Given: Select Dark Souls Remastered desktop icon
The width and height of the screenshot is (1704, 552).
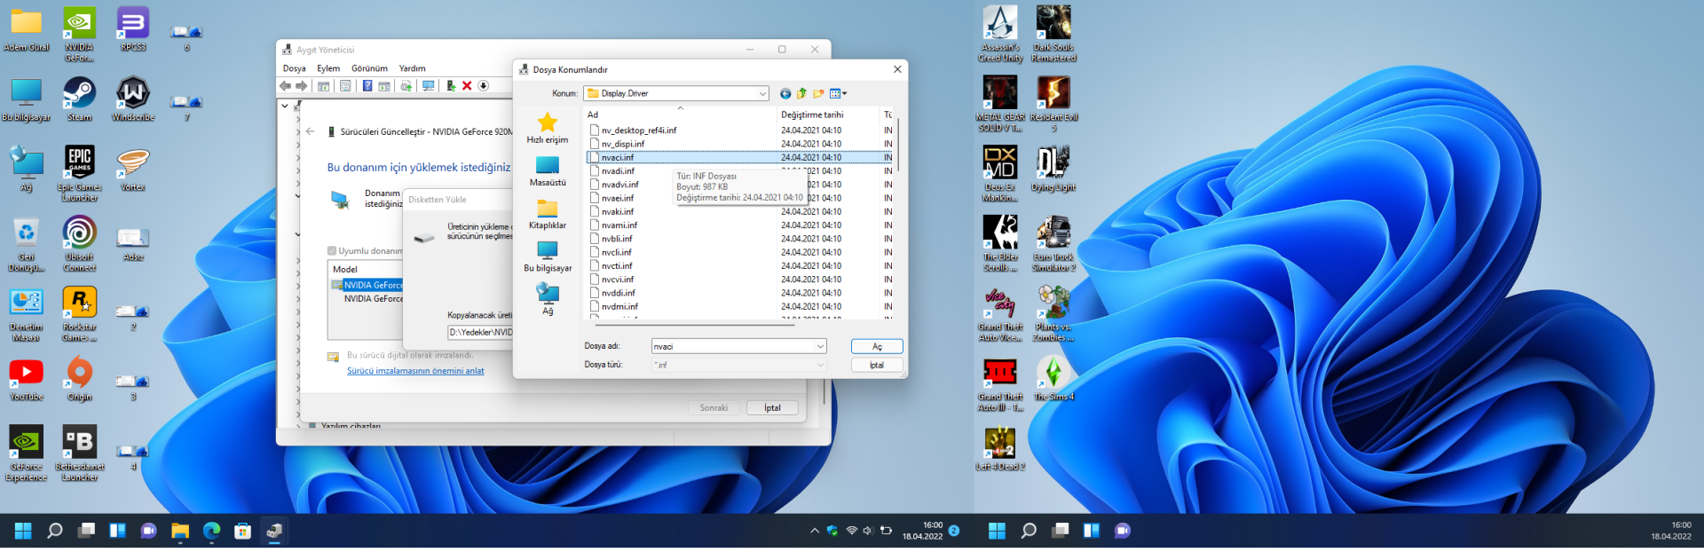Looking at the screenshot, I should (x=1053, y=34).
